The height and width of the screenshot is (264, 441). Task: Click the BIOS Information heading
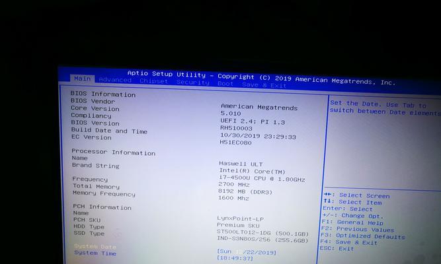103,94
